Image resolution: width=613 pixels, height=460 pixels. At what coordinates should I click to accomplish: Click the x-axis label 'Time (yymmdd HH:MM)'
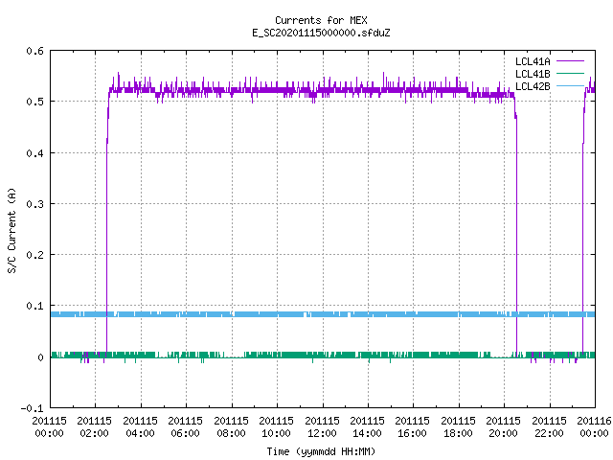coord(321,451)
